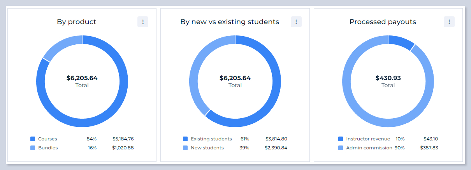Open the Processed payouts options menu

[x=449, y=22]
